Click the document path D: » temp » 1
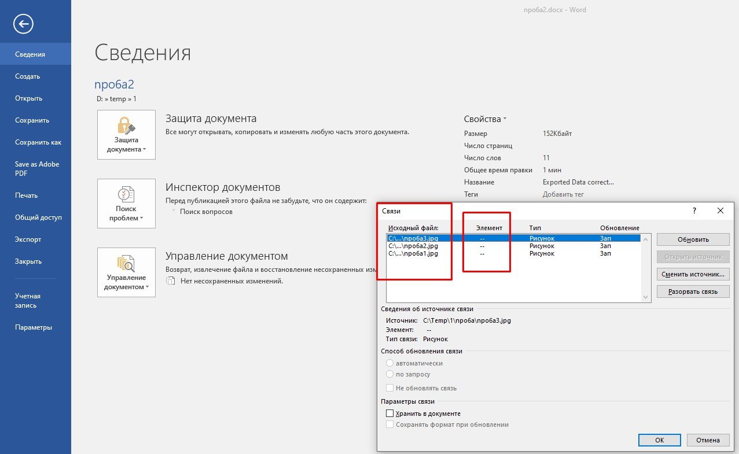Image resolution: width=739 pixels, height=454 pixels. (x=116, y=99)
